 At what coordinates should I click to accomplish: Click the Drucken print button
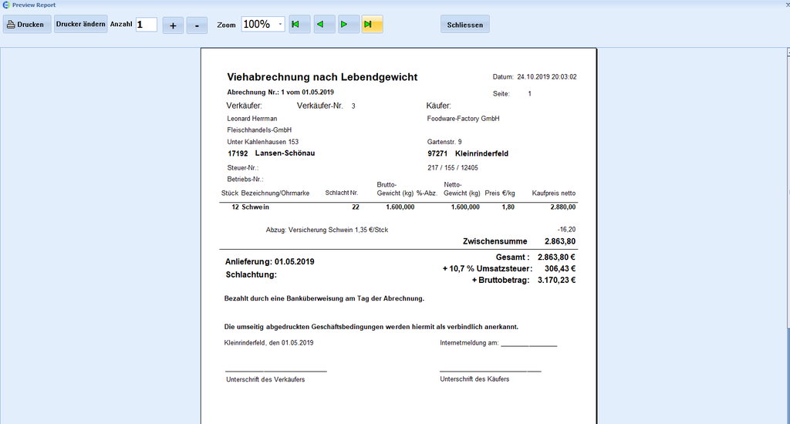pos(27,24)
